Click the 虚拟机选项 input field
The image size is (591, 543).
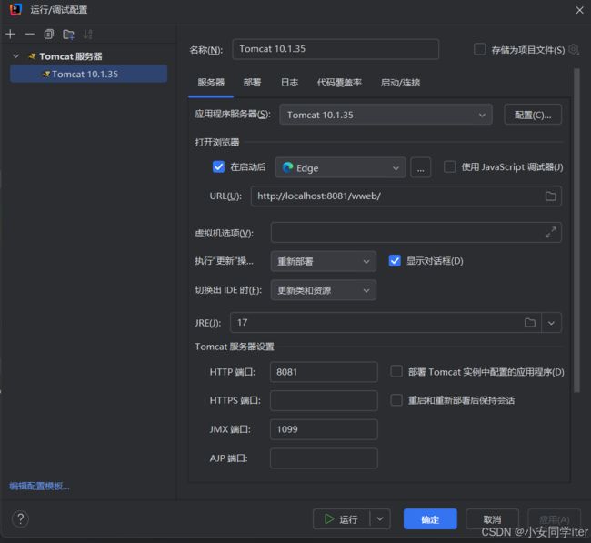pyautogui.click(x=416, y=232)
